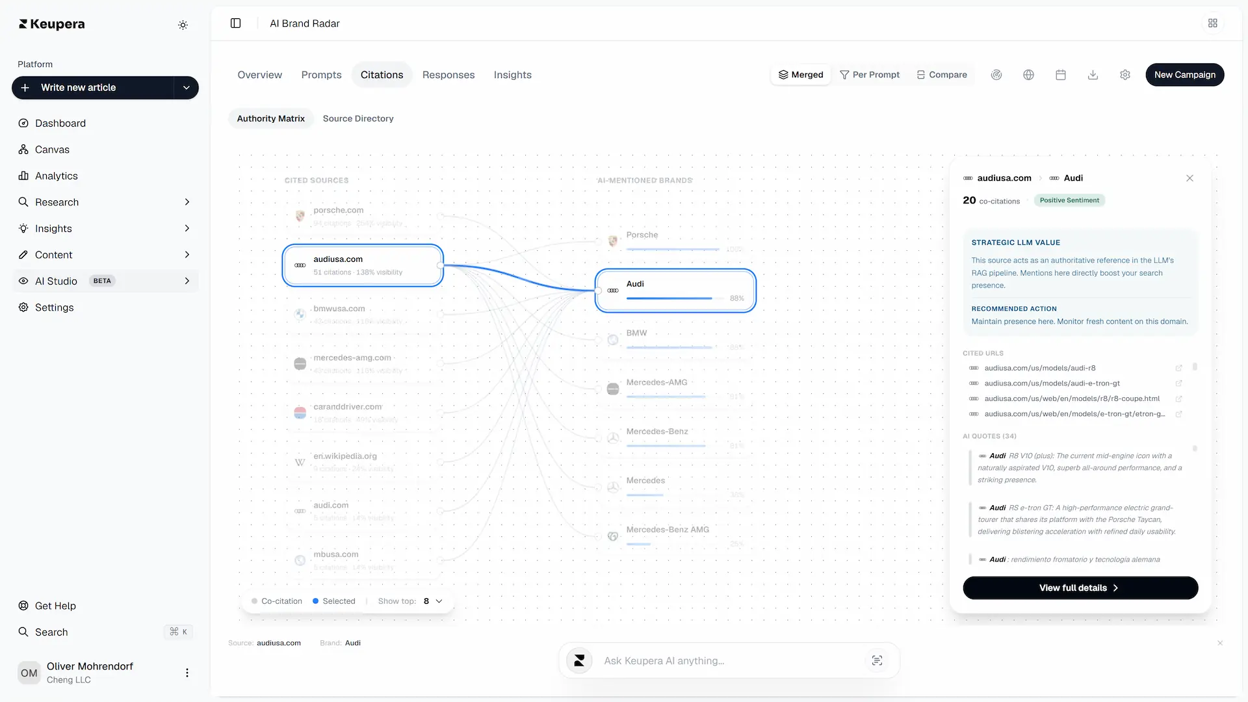
Task: Click the Keupera logo
Action: coord(52,24)
